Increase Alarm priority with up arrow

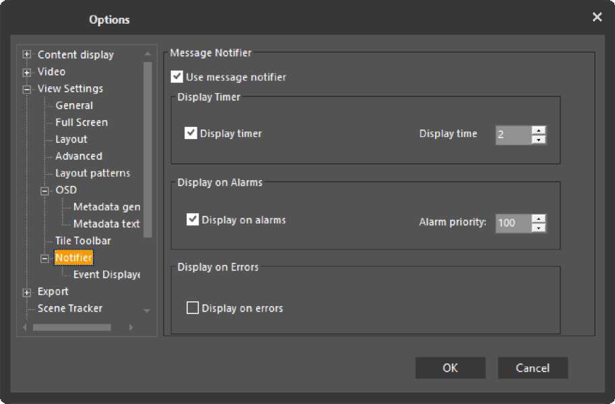click(538, 218)
